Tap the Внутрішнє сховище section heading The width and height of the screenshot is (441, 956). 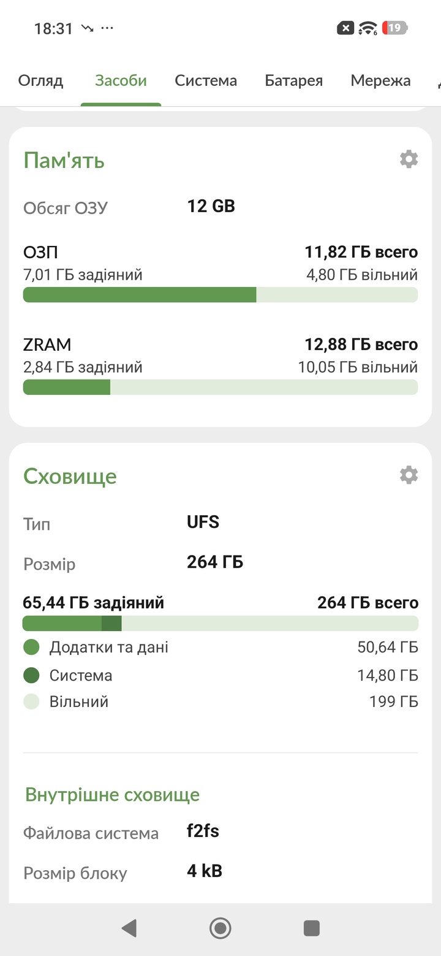[112, 795]
